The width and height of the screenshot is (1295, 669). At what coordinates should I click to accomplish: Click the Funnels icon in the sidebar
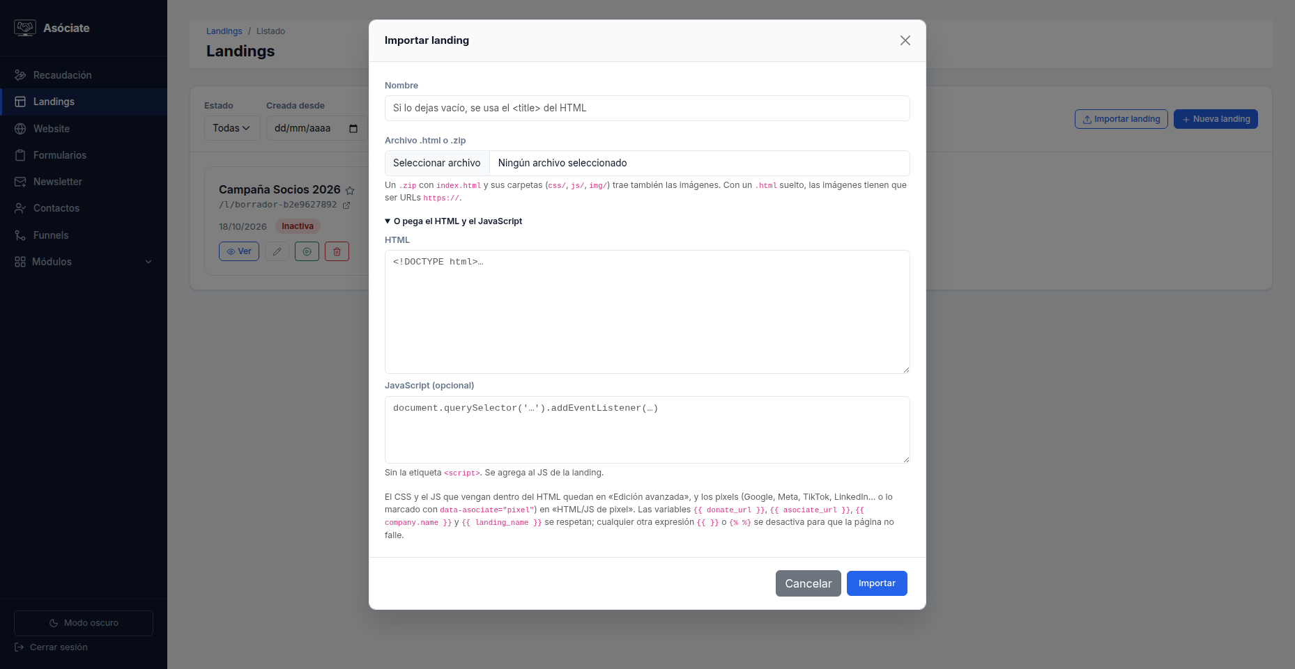click(20, 235)
